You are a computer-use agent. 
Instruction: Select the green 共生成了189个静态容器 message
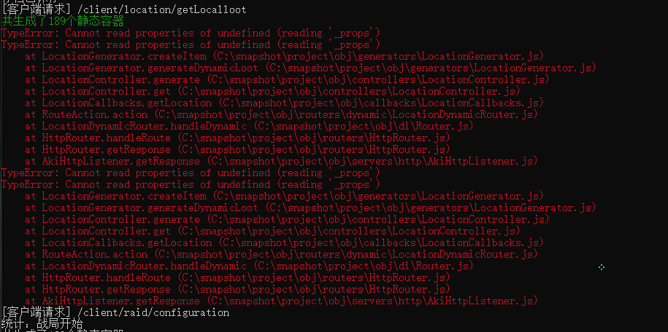[63, 21]
